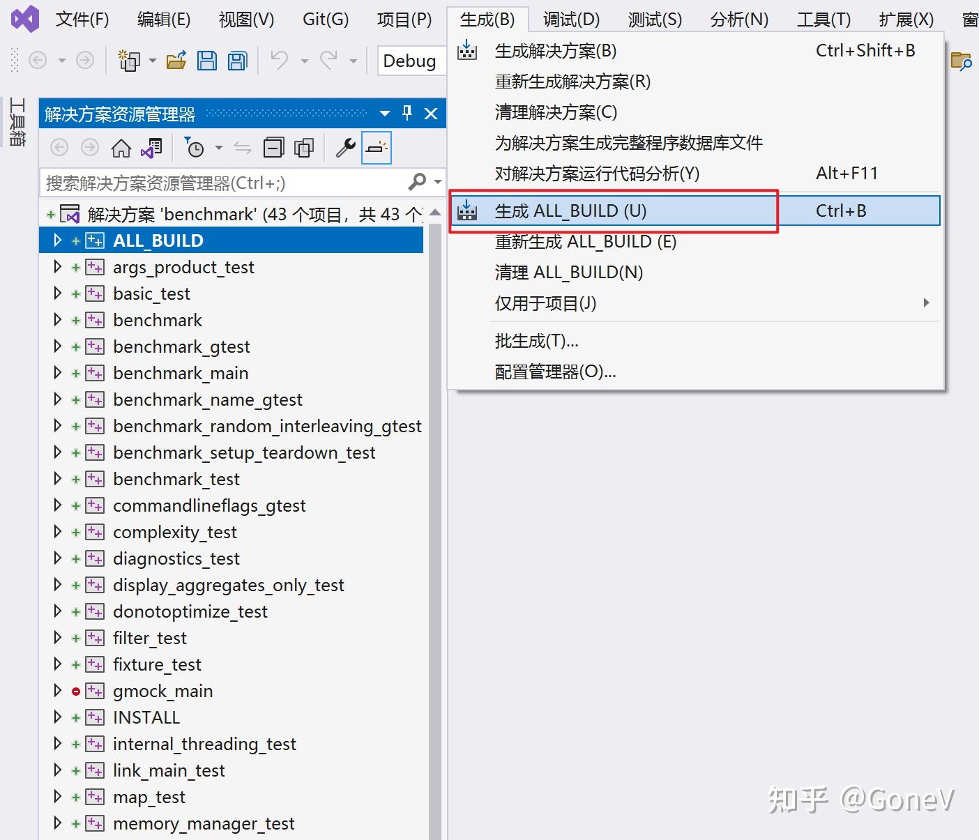This screenshot has width=979, height=840.
Task: Click inside the Solution Explorer search box
Action: 223,183
